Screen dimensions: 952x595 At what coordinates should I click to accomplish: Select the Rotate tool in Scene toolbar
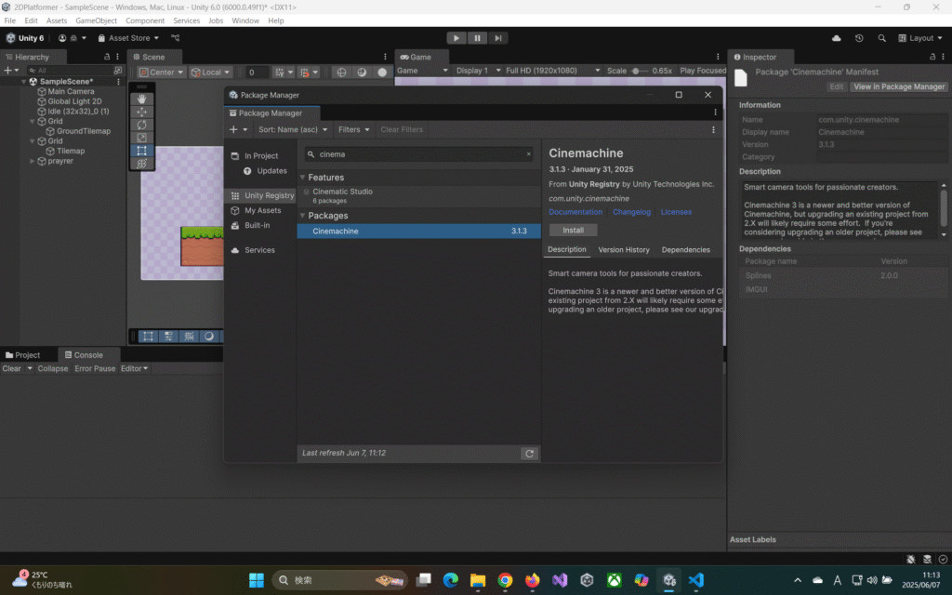141,125
